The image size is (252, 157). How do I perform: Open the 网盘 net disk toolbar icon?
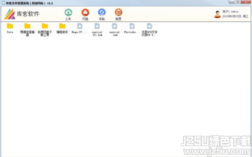85,13
